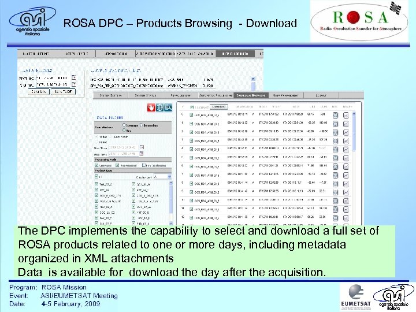Viewport: 416px width, 312px height.
Task: Click the red hand icon above Data Filters
Action: tap(151, 107)
